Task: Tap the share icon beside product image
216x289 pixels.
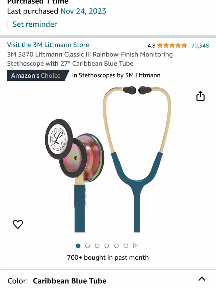Action: coord(200,96)
